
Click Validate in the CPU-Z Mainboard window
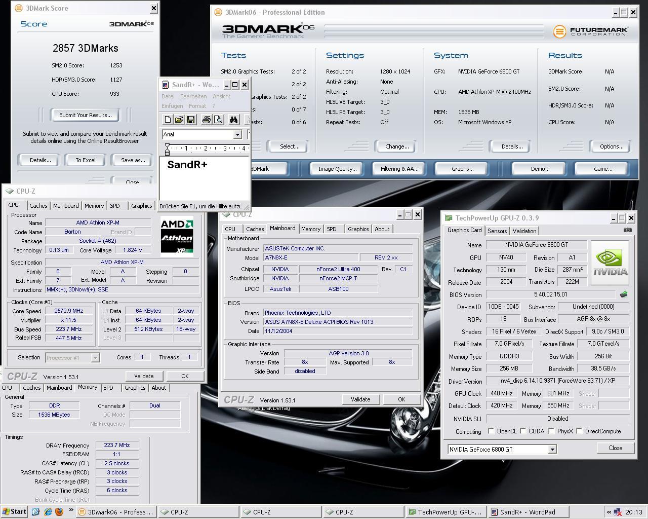tap(360, 399)
